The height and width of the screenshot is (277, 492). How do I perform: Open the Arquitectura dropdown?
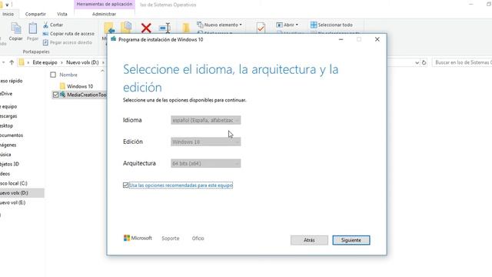pyautogui.click(x=206, y=164)
